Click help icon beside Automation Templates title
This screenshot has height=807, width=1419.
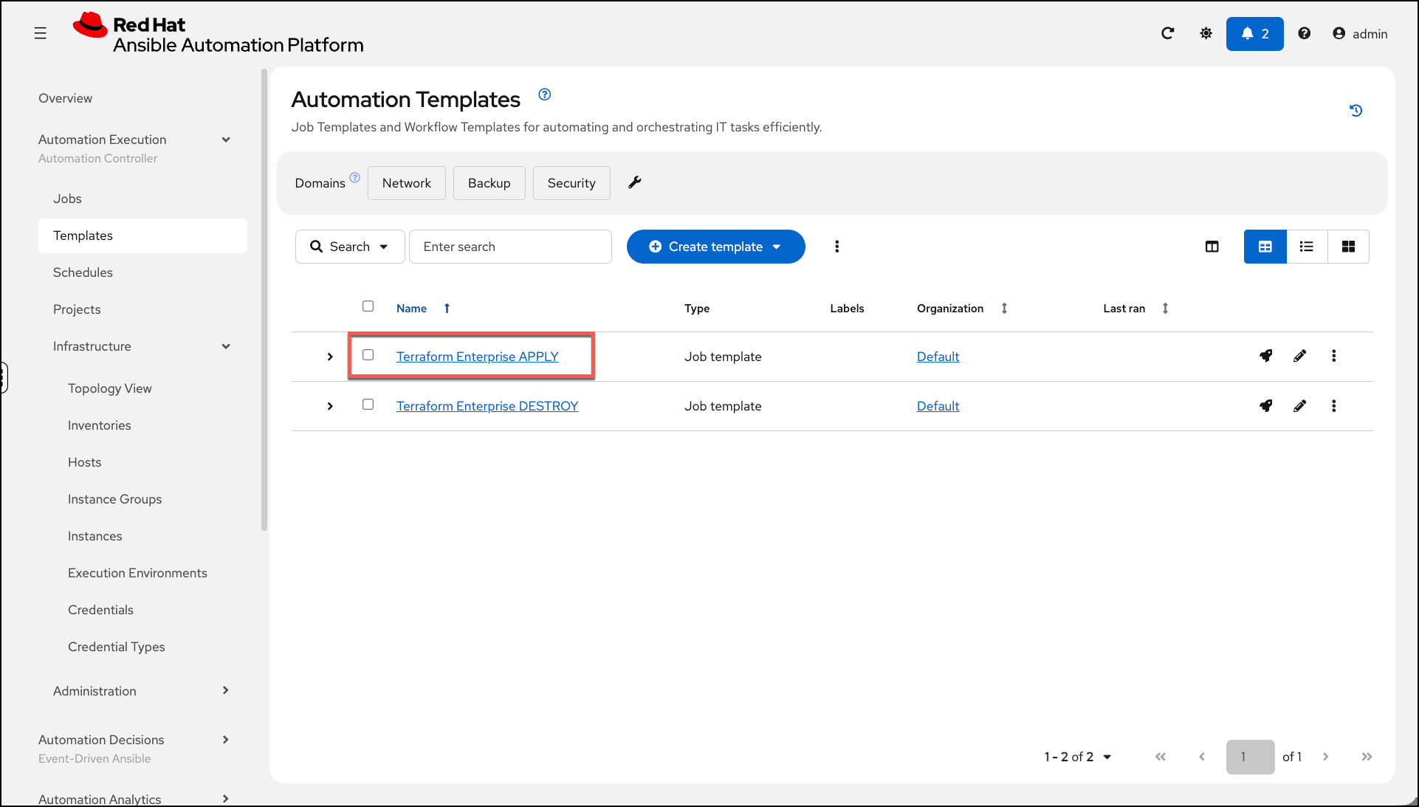(x=544, y=95)
